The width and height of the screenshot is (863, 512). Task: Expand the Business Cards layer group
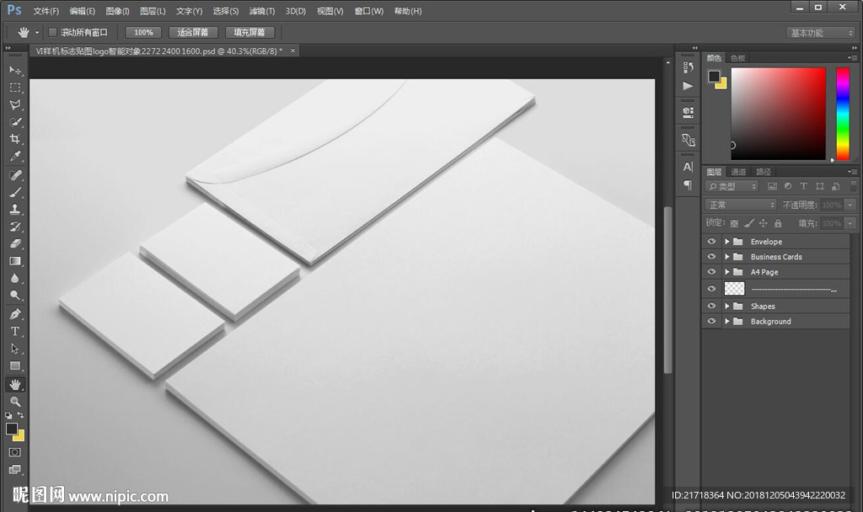(726, 257)
